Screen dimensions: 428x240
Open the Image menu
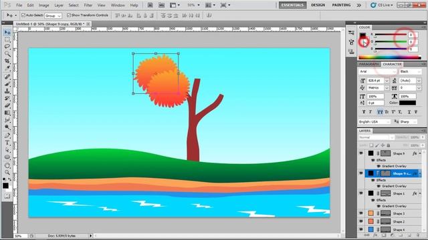pyautogui.click(x=43, y=5)
